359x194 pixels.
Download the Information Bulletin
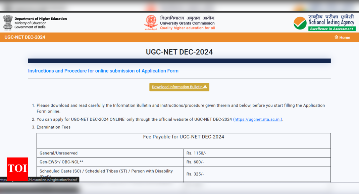coord(179,87)
